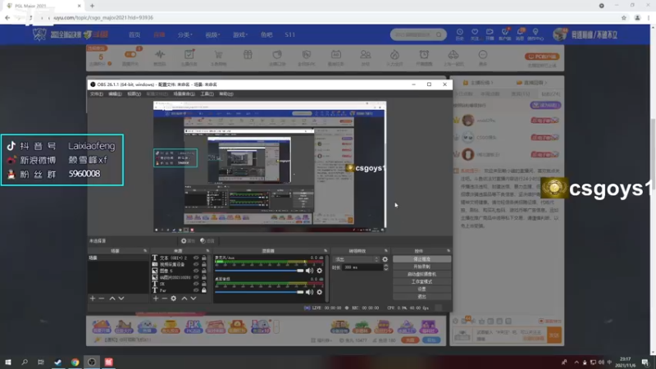The width and height of the screenshot is (656, 369).
Task: Open the shopping cart icon in streamer toolbar
Action: 218,57
